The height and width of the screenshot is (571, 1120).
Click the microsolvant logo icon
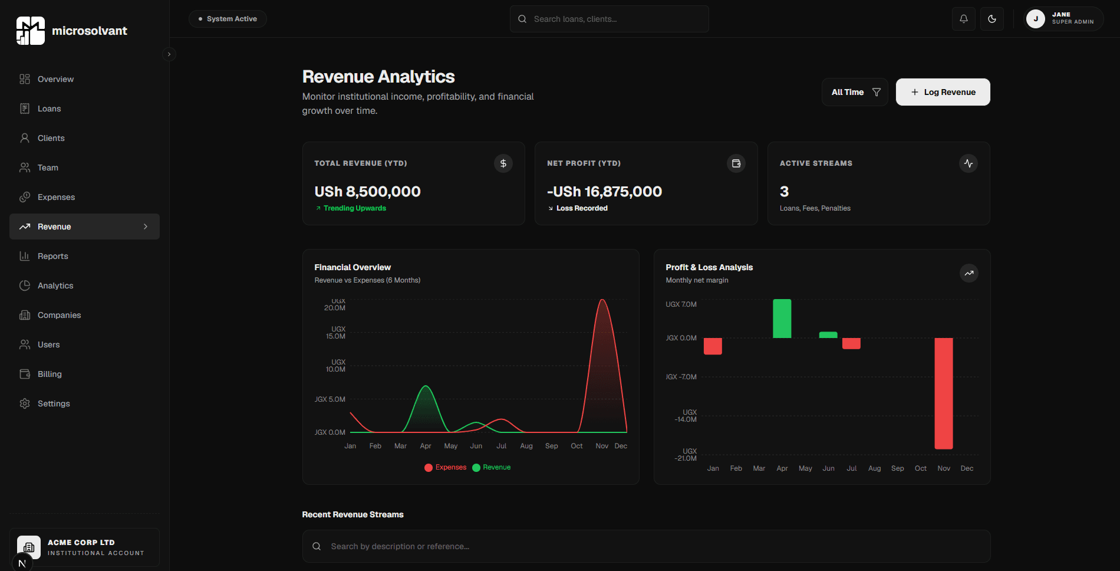(31, 31)
